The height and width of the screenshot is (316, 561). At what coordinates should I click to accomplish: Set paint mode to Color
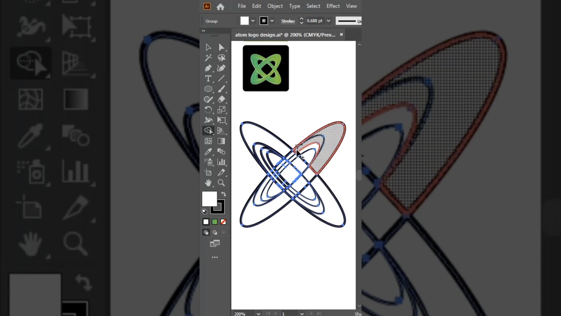pyautogui.click(x=206, y=222)
